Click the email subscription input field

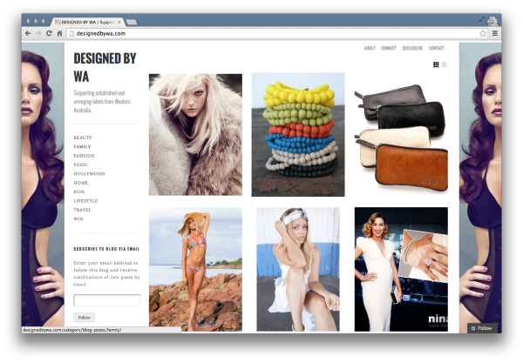pos(107,300)
